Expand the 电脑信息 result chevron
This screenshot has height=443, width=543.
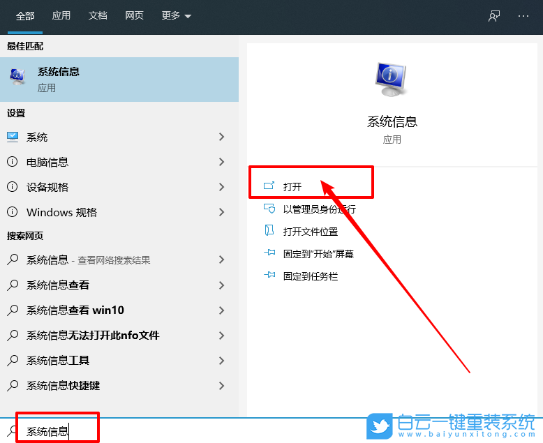coord(222,162)
